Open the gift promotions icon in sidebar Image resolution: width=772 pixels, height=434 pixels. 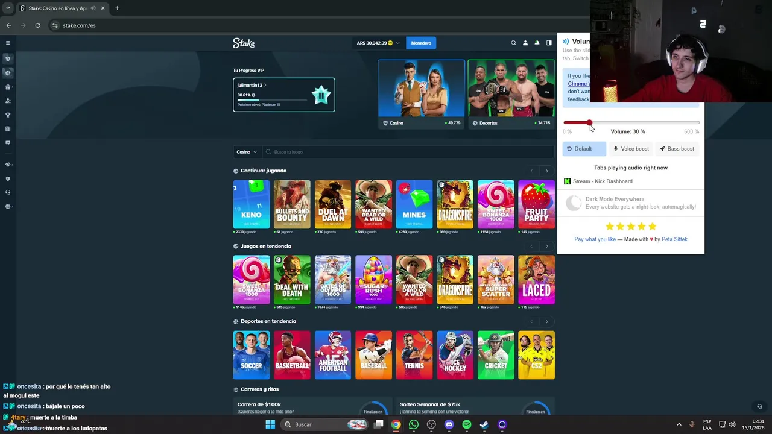(x=8, y=87)
